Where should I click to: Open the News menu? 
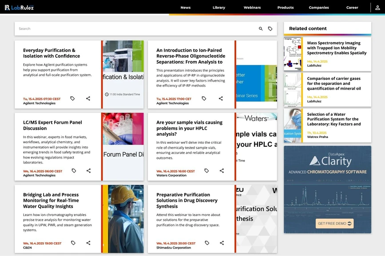point(185,8)
